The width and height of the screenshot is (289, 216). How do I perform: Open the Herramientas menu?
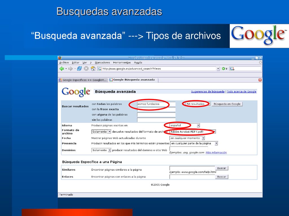[x=122, y=63]
